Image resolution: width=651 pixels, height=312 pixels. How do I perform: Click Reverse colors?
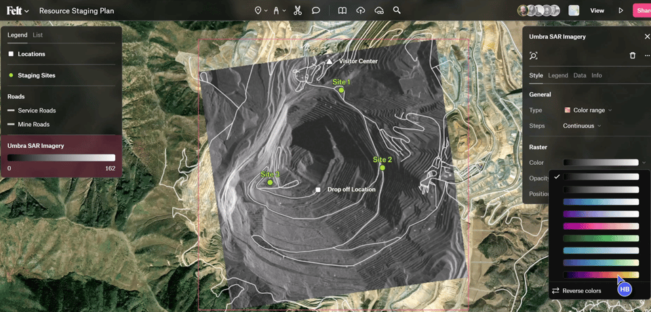tap(582, 291)
